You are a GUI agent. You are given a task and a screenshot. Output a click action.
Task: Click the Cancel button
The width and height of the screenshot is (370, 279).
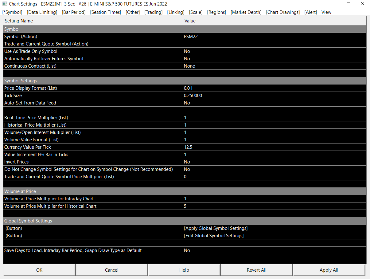point(112,270)
